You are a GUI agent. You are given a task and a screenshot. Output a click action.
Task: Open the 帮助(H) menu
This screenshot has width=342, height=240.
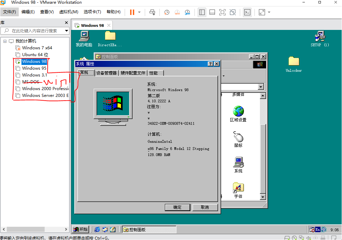pyautogui.click(x=113, y=12)
